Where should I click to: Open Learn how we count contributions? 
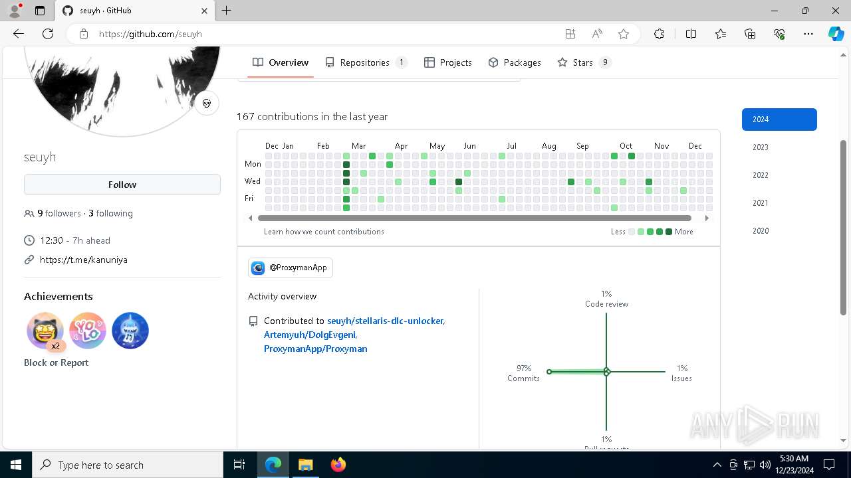[x=324, y=232]
